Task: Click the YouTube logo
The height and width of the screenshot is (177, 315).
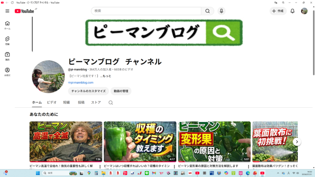Action: tap(24, 11)
